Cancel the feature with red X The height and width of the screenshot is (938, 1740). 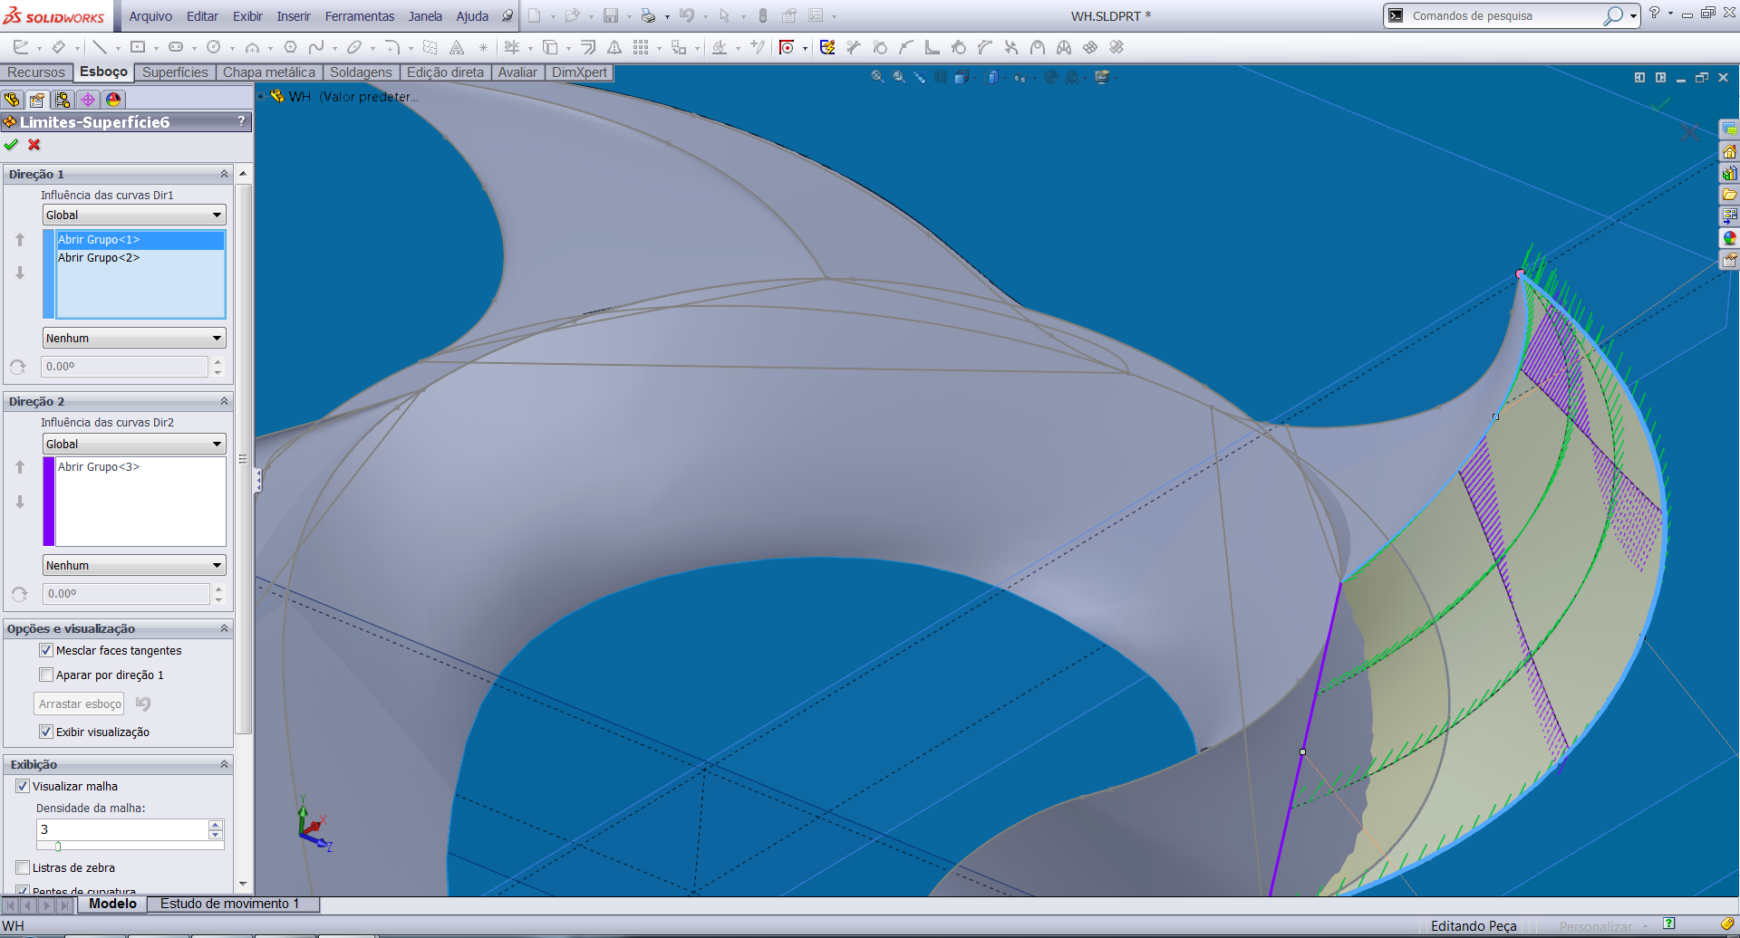click(x=34, y=145)
